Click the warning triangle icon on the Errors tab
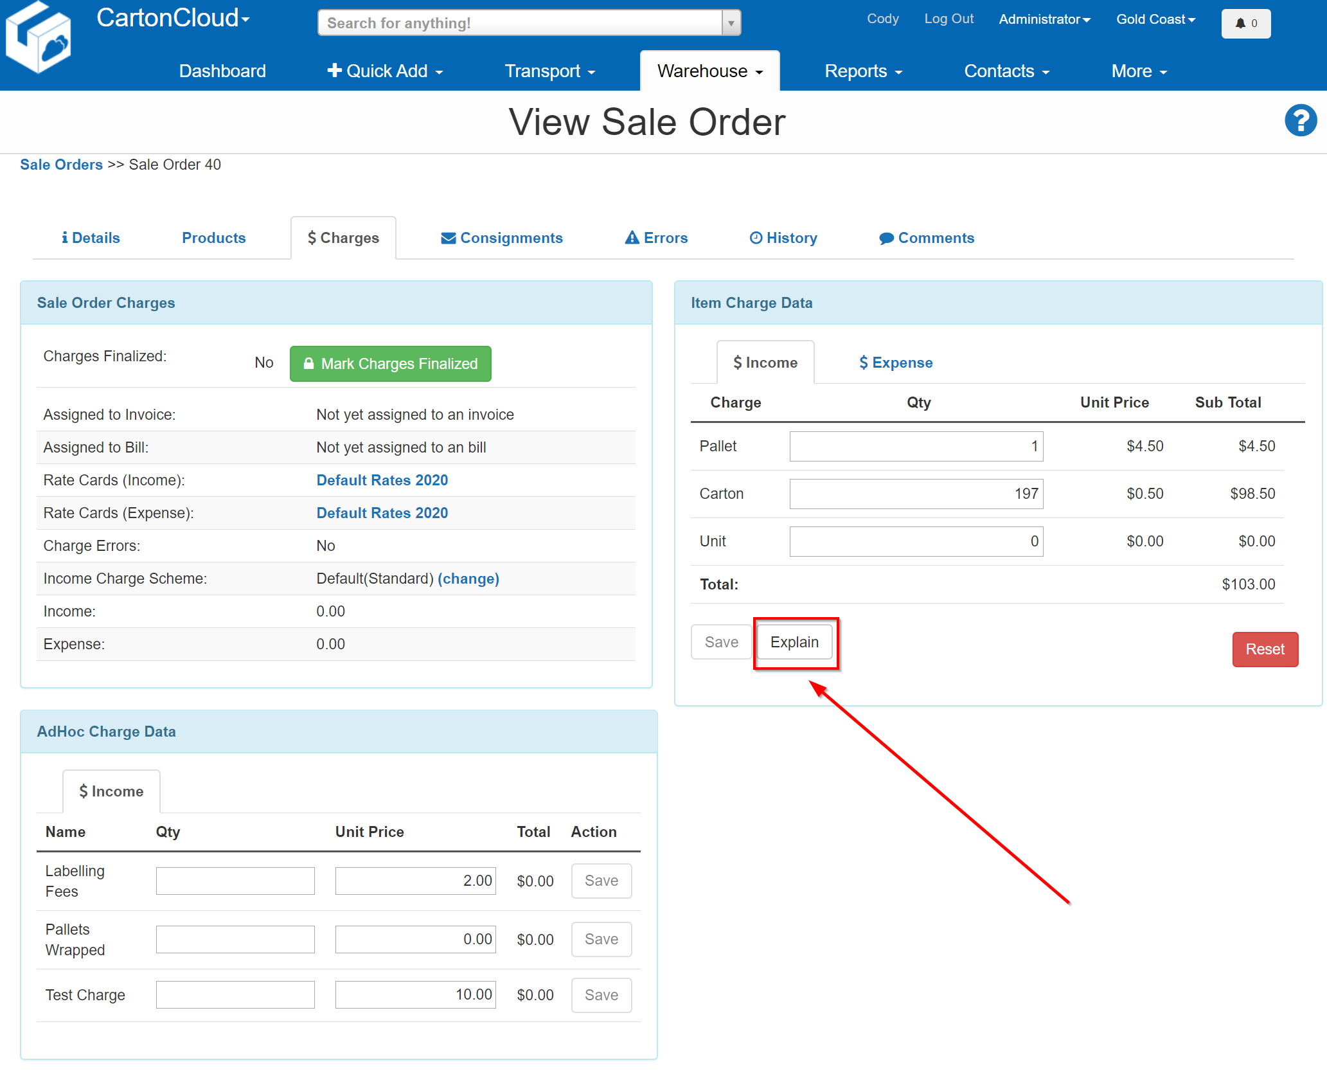Screen dimensions: 1327x1078 click(x=632, y=237)
